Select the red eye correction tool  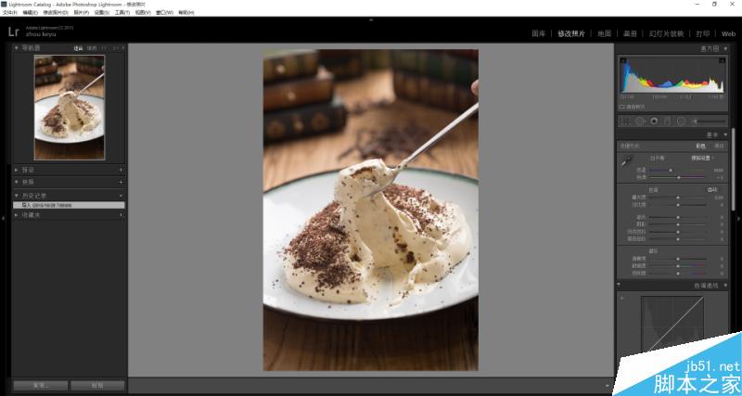coord(654,121)
